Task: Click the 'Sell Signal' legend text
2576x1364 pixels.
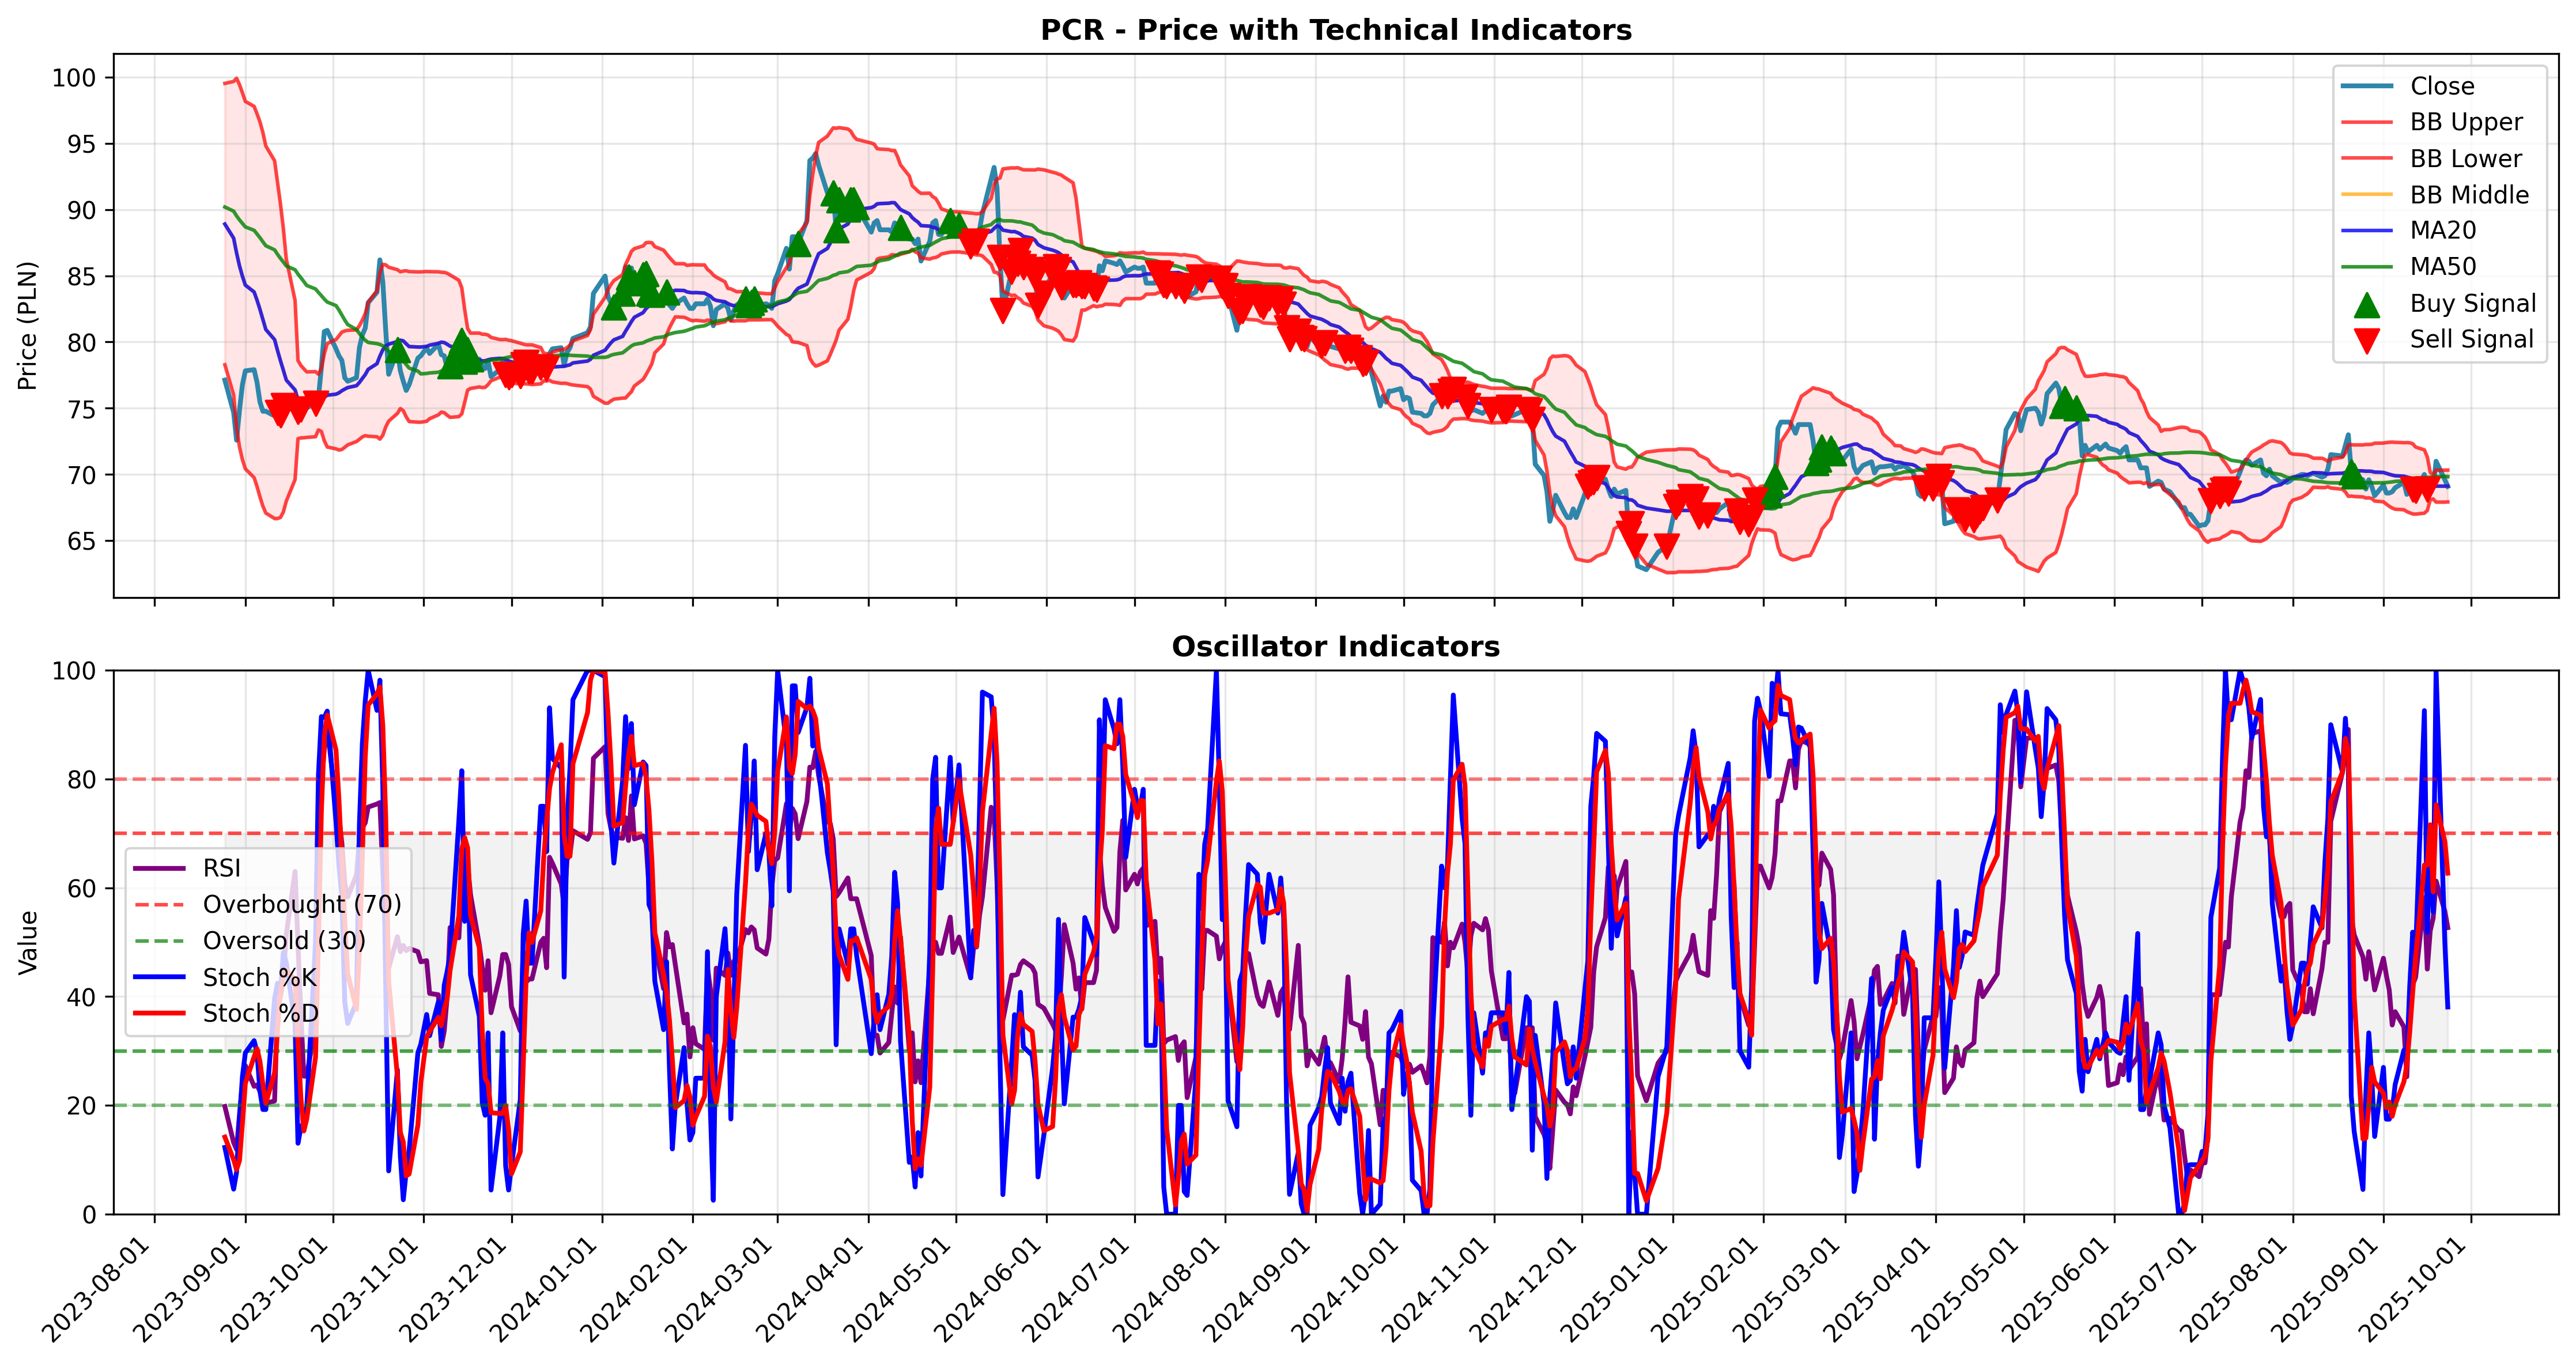Action: (x=2472, y=339)
